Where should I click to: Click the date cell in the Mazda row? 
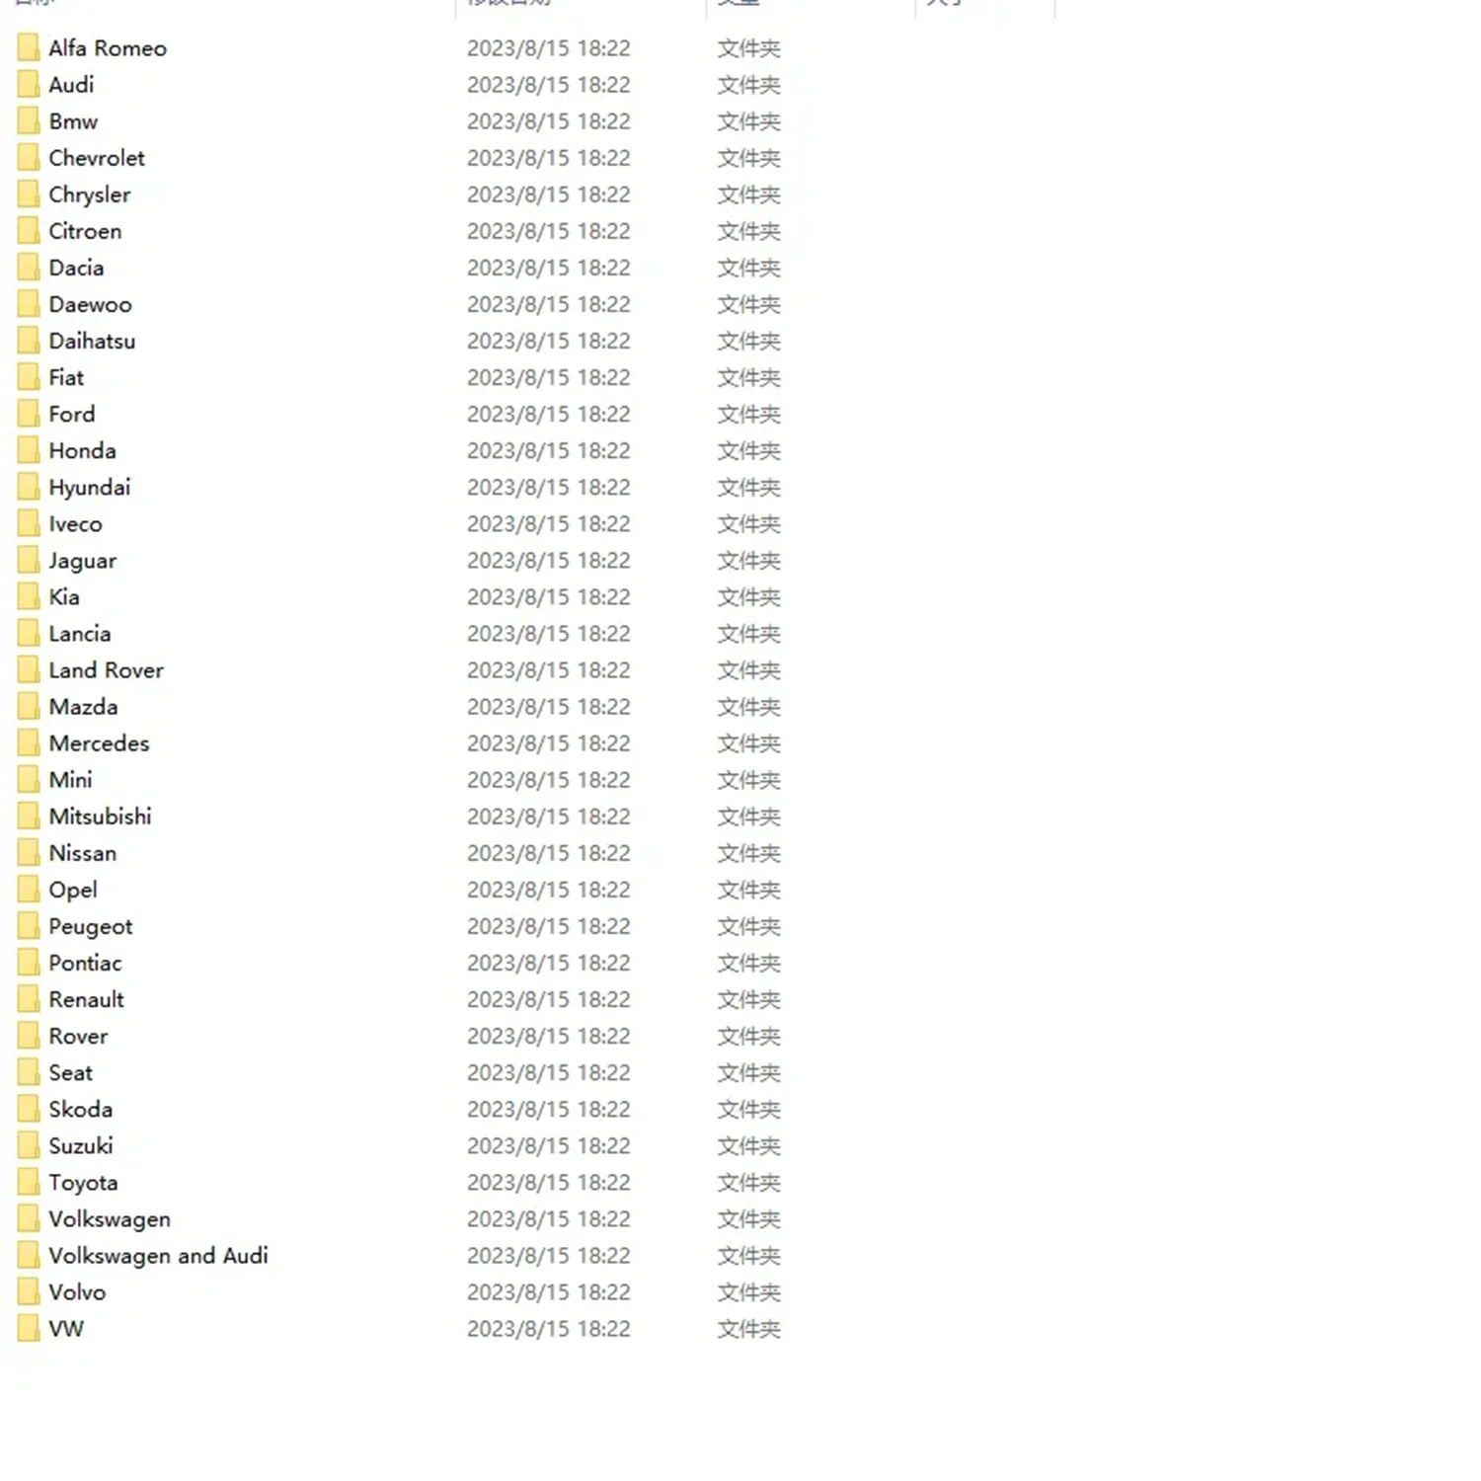pos(549,707)
